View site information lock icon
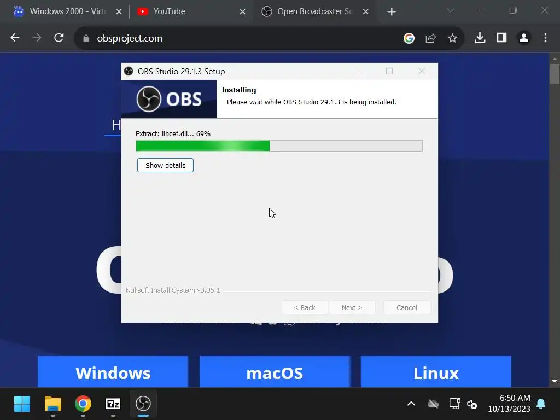Image resolution: width=560 pixels, height=420 pixels. pyautogui.click(x=86, y=38)
